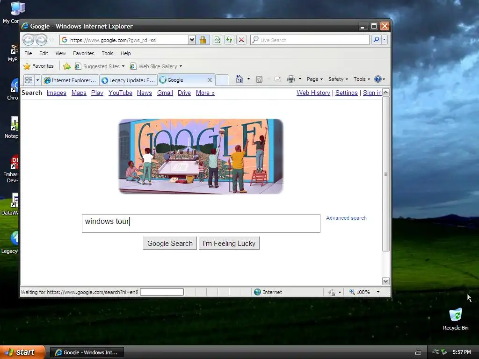Click the Windows start button
The height and width of the screenshot is (359, 479).
(22, 352)
